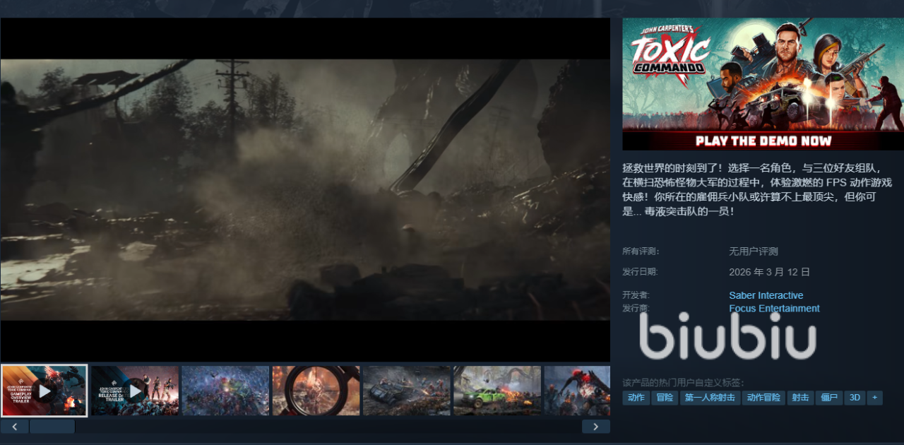Click the 射击 tag

pos(800,398)
